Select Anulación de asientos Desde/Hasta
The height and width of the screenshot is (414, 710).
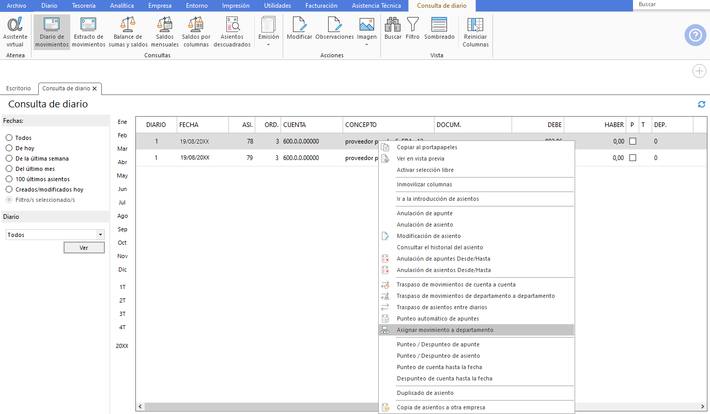click(476, 270)
